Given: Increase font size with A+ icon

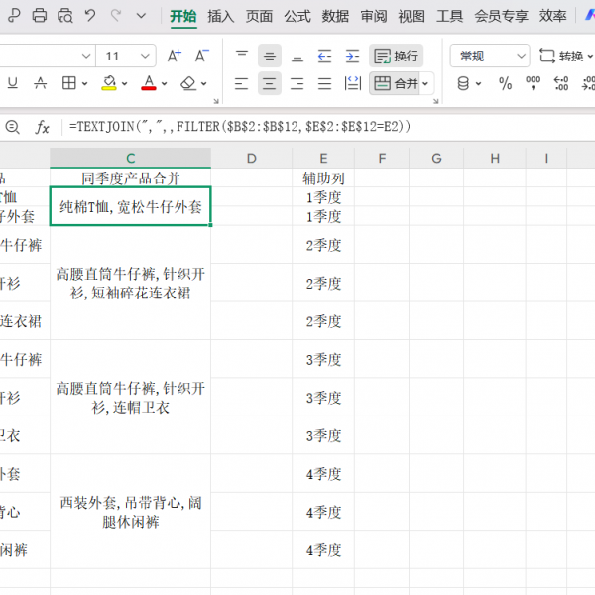Looking at the screenshot, I should coord(176,57).
